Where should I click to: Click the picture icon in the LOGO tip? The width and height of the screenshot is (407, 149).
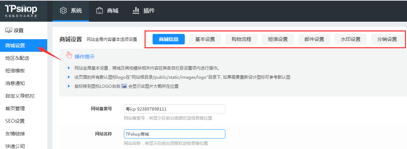[124, 86]
